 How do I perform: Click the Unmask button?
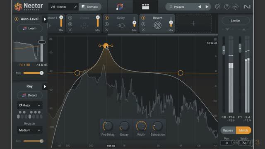click(x=90, y=7)
